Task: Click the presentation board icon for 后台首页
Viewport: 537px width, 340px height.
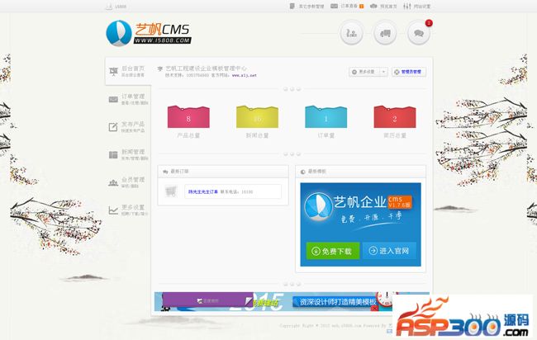Action: click(113, 72)
